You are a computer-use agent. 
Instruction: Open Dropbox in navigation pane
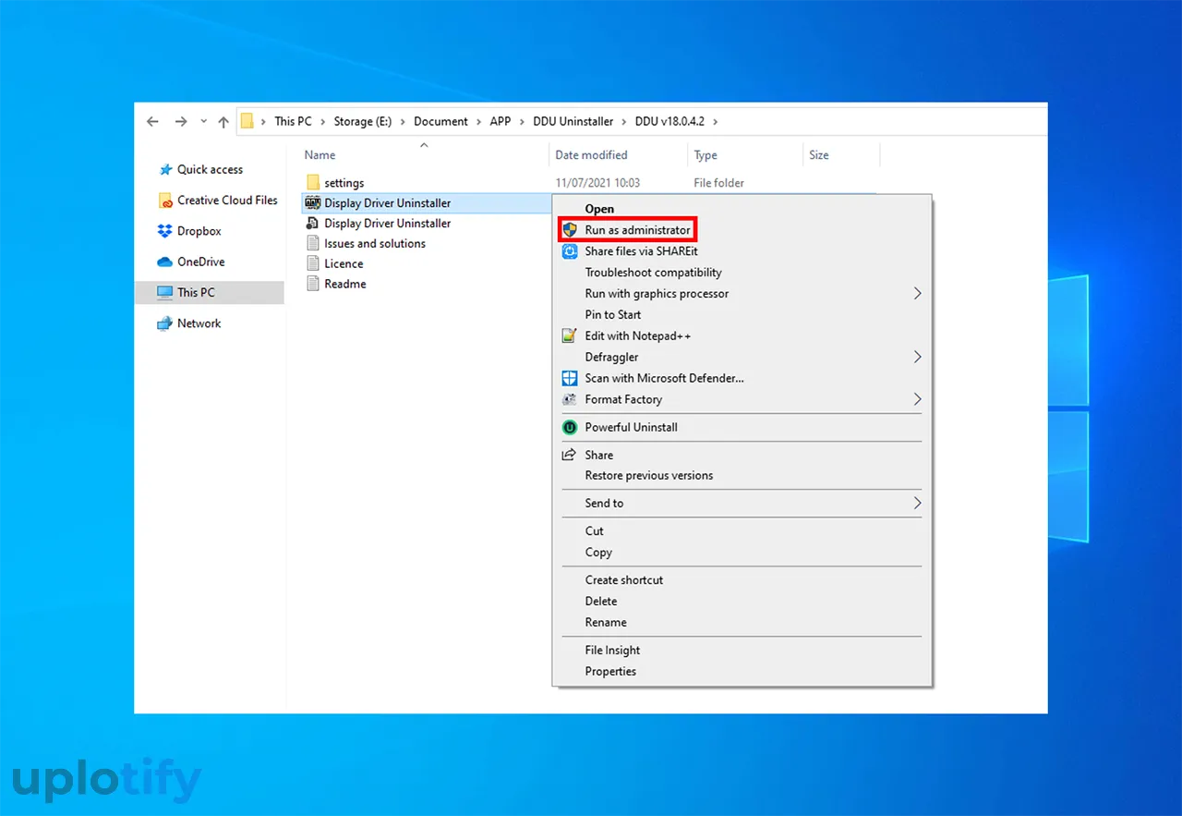199,231
